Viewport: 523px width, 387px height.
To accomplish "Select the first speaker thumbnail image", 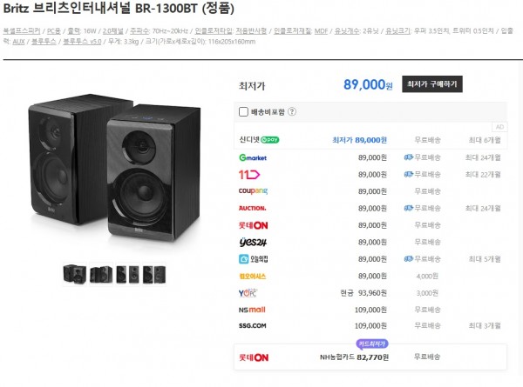I will tap(74, 274).
